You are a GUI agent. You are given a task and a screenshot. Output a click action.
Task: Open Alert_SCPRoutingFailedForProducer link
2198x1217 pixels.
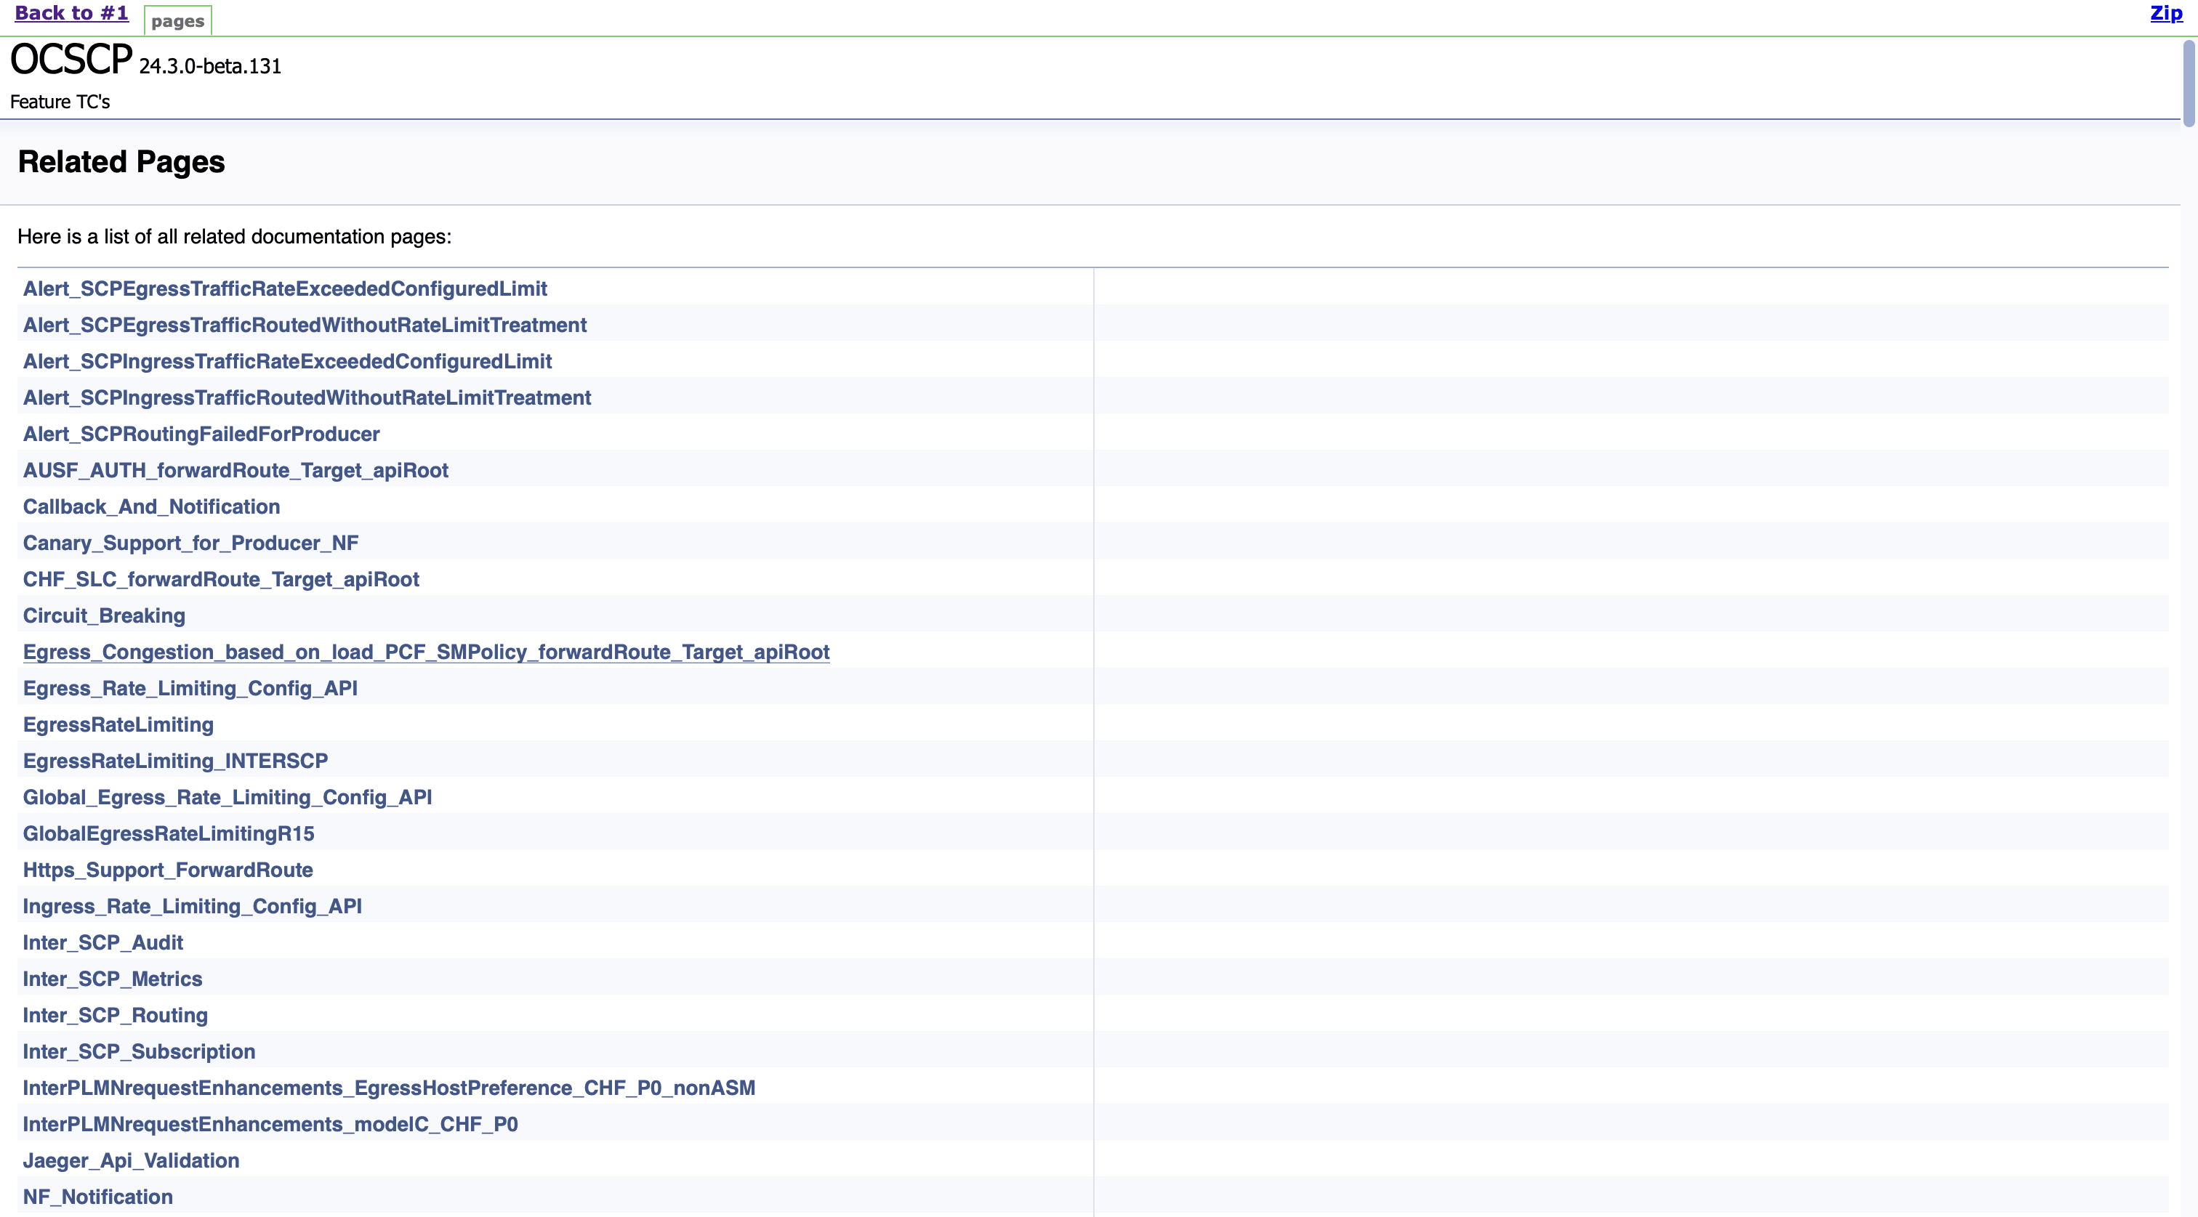pyautogui.click(x=201, y=434)
